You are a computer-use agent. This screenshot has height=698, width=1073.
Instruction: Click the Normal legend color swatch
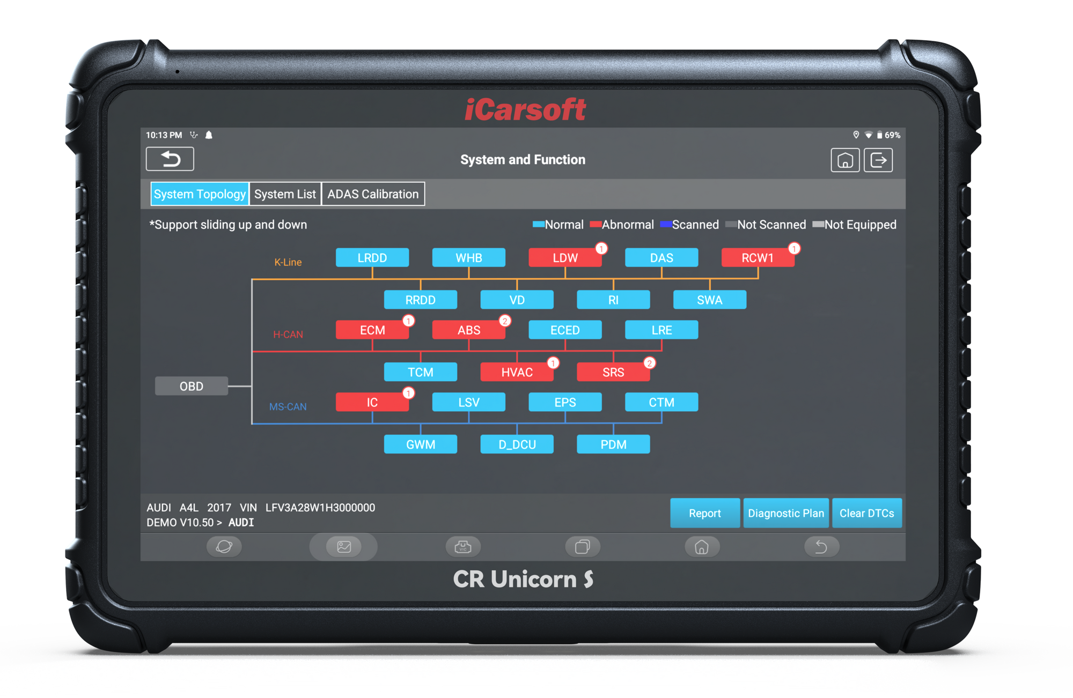[x=539, y=225]
